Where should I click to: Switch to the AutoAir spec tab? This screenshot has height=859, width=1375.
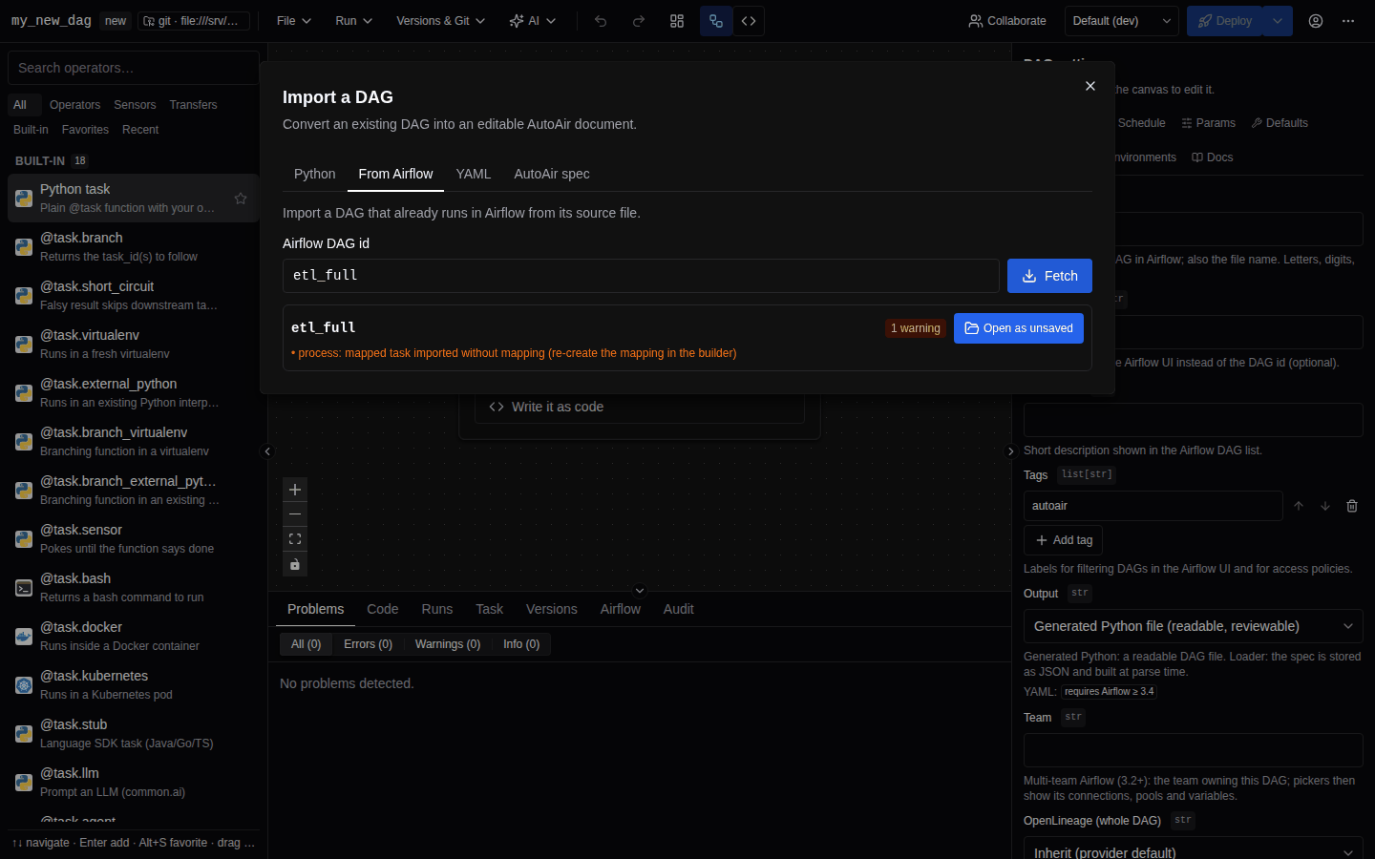pyautogui.click(x=552, y=174)
